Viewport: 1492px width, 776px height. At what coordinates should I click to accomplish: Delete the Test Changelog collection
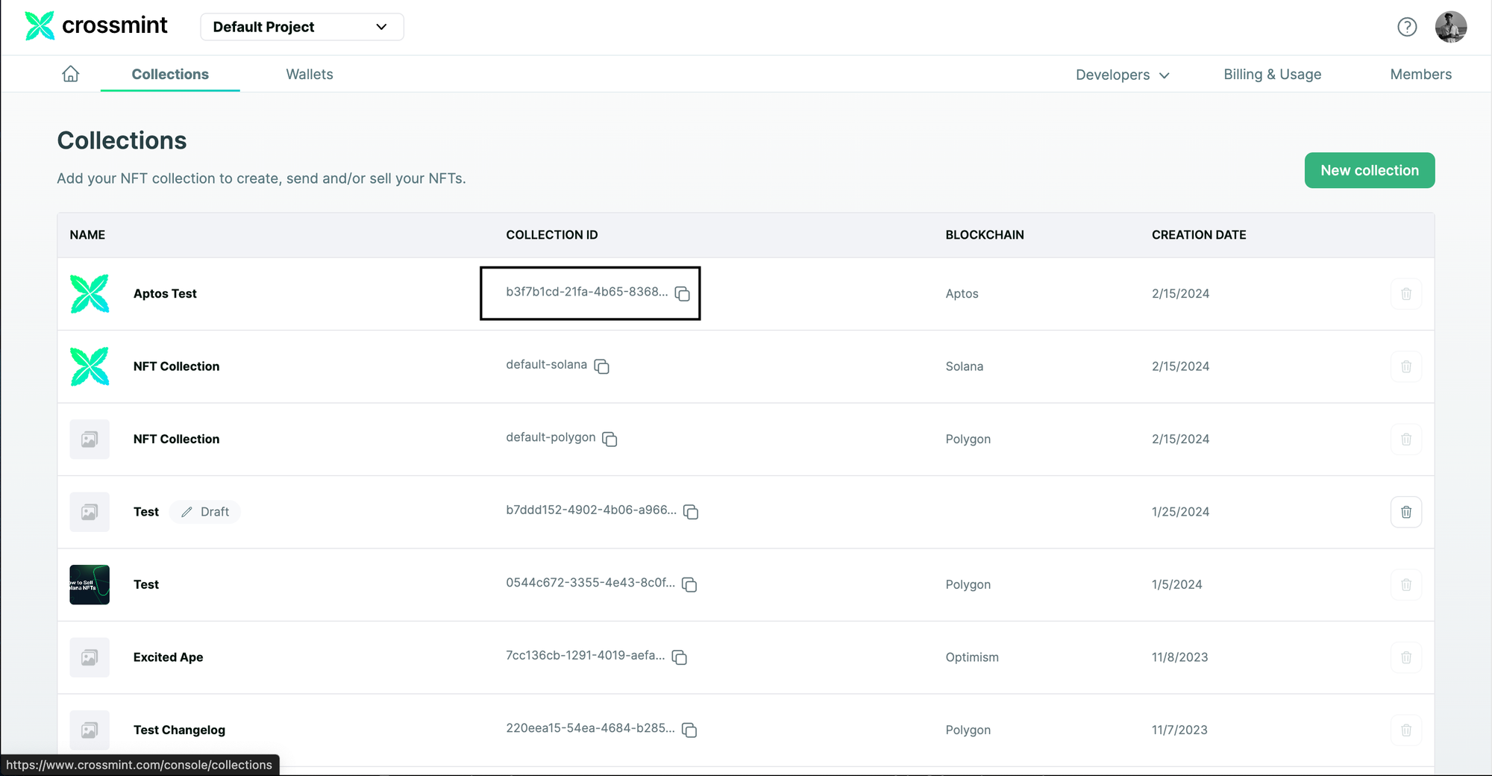pos(1406,730)
